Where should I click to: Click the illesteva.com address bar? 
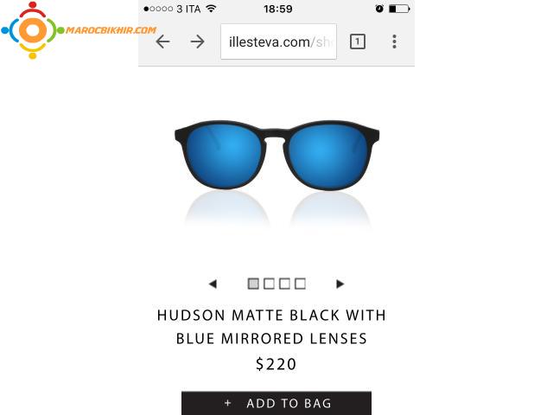pos(278,41)
